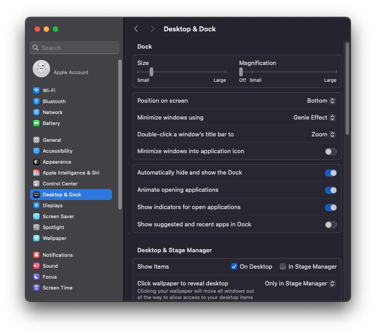Open Accessibility settings
This screenshot has width=376, height=335.
pos(71,151)
